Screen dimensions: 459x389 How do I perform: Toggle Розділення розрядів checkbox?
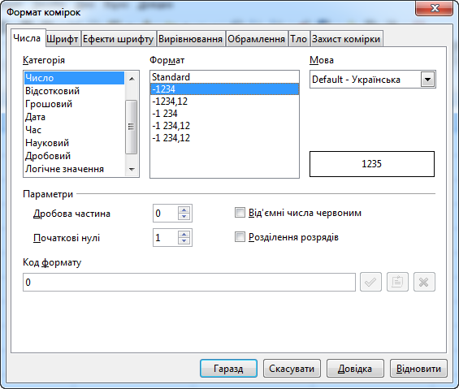(240, 237)
